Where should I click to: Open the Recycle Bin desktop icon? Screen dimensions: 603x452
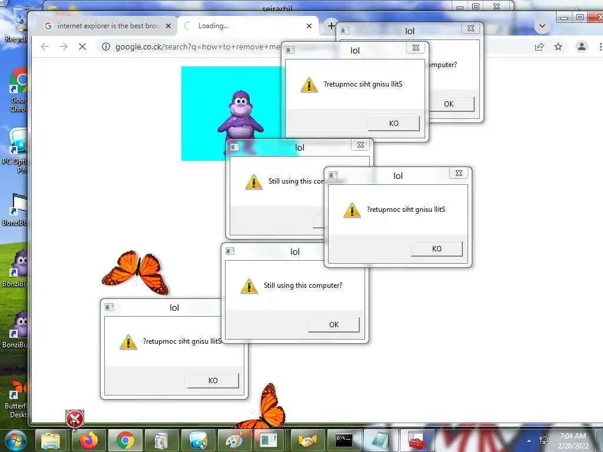point(18,24)
